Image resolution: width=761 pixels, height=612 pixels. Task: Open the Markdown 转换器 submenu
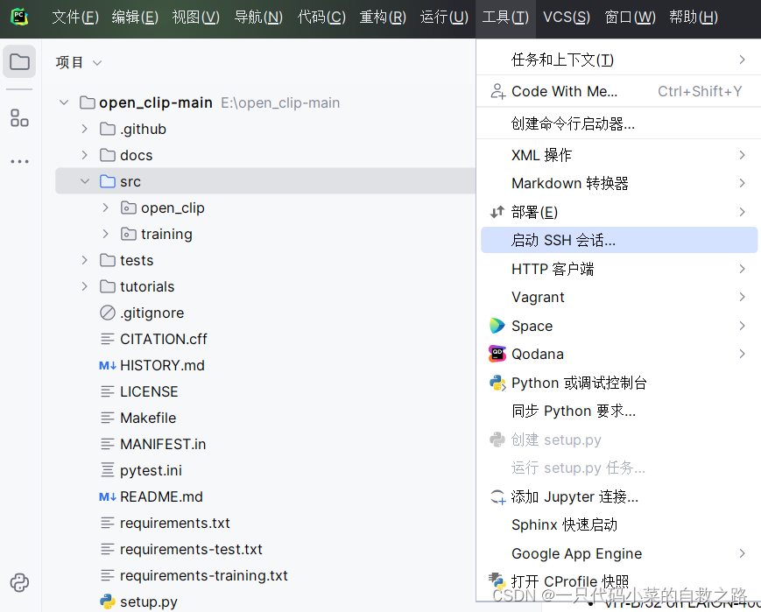point(619,183)
